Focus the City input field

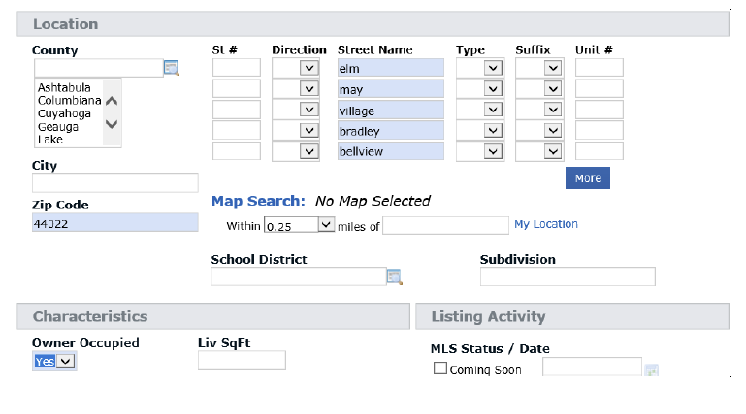point(115,182)
